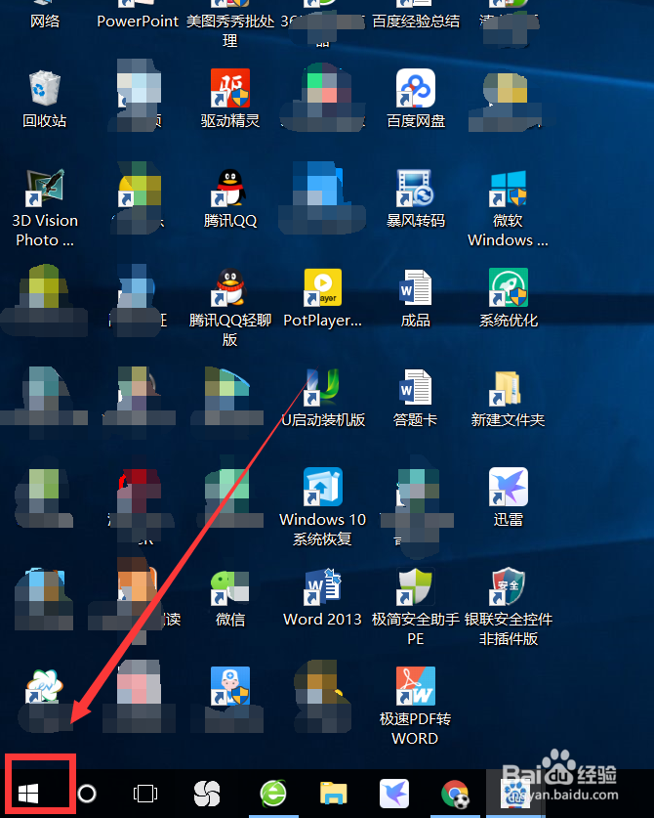This screenshot has height=818, width=654.
Task: Click the 美图秀秀批处理 shortcut label
Action: (229, 30)
